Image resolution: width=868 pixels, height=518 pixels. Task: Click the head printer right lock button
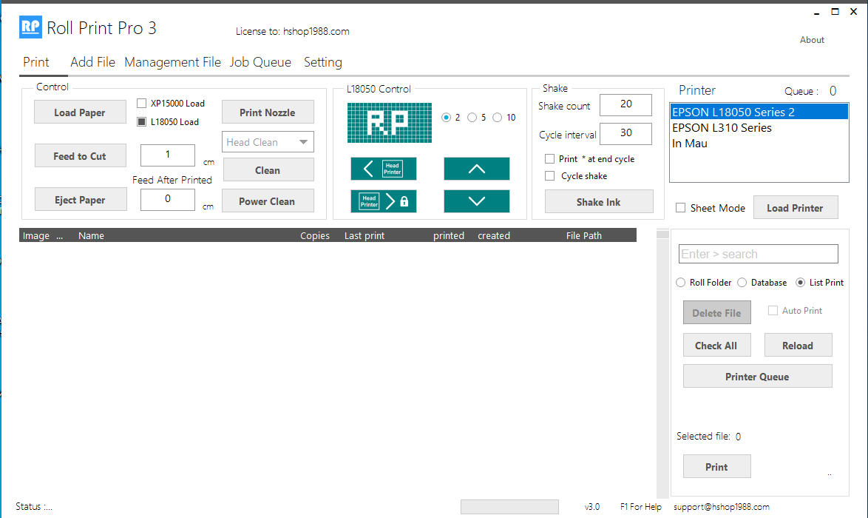[383, 201]
